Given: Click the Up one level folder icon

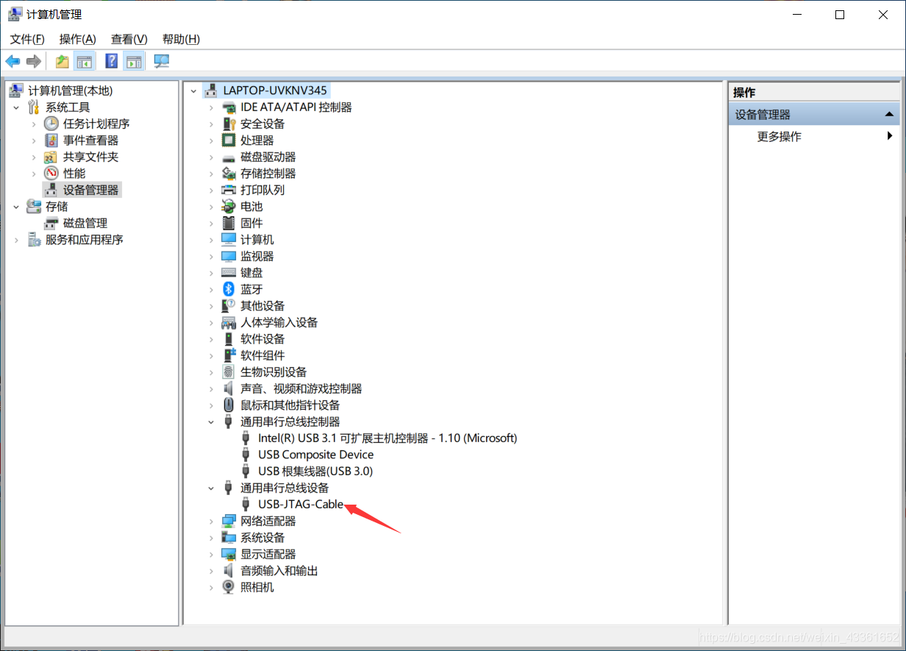Looking at the screenshot, I should coord(63,61).
